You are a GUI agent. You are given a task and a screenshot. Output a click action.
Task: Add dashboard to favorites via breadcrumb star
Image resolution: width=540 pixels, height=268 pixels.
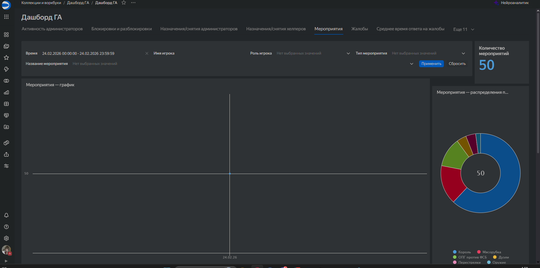pyautogui.click(x=124, y=3)
